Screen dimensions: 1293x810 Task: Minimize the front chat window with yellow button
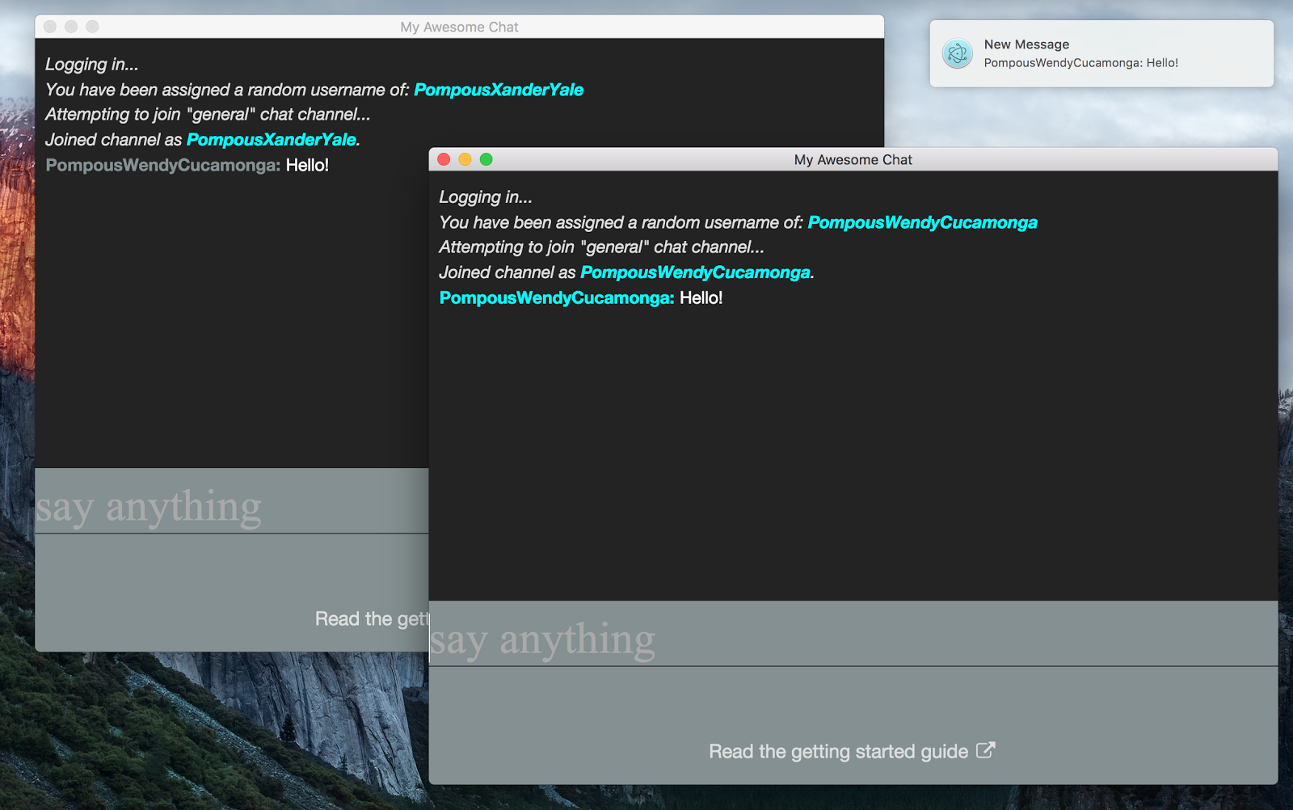pyautogui.click(x=465, y=159)
